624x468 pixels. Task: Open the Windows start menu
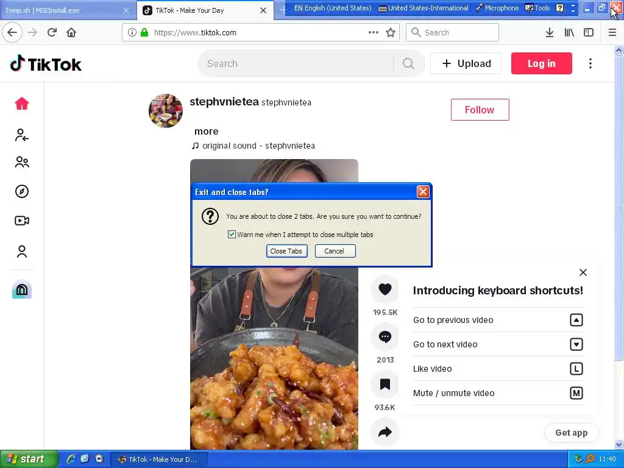click(29, 459)
